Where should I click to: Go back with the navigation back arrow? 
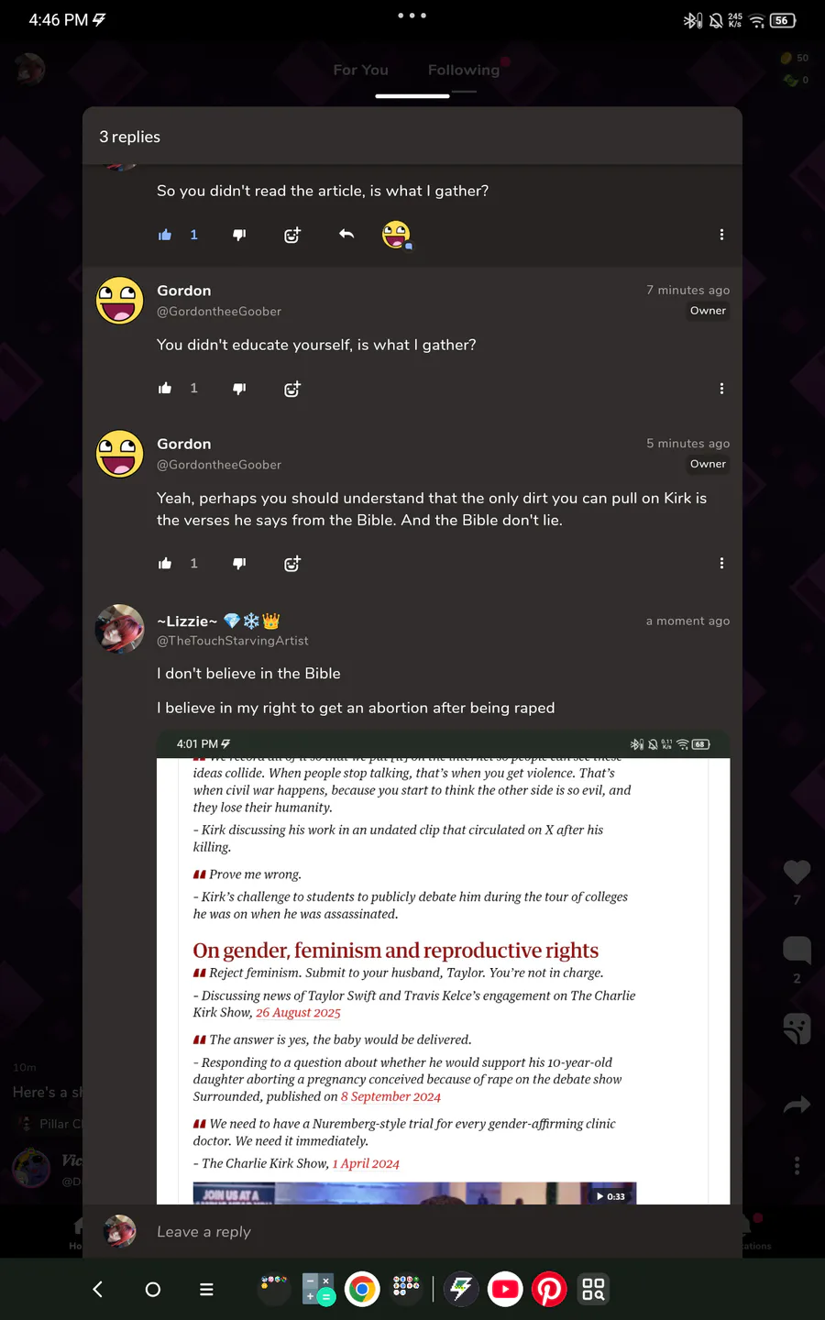(x=98, y=1290)
